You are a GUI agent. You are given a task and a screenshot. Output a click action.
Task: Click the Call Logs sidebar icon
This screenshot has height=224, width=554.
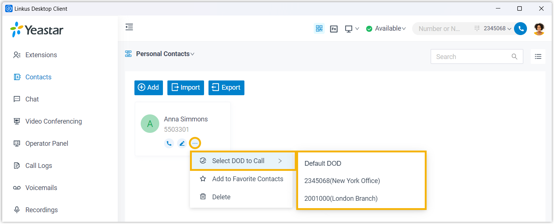pos(17,166)
